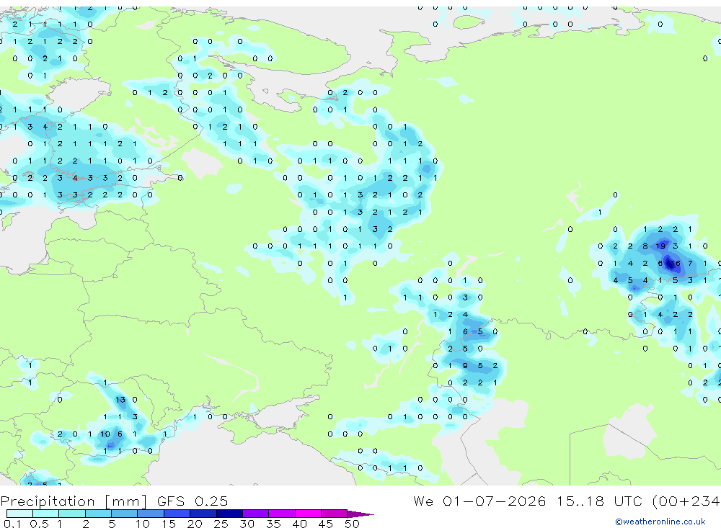Image resolution: width=721 pixels, height=528 pixels.
Task: Pick the 1–2 mm legend color swatch
Action: click(x=71, y=514)
